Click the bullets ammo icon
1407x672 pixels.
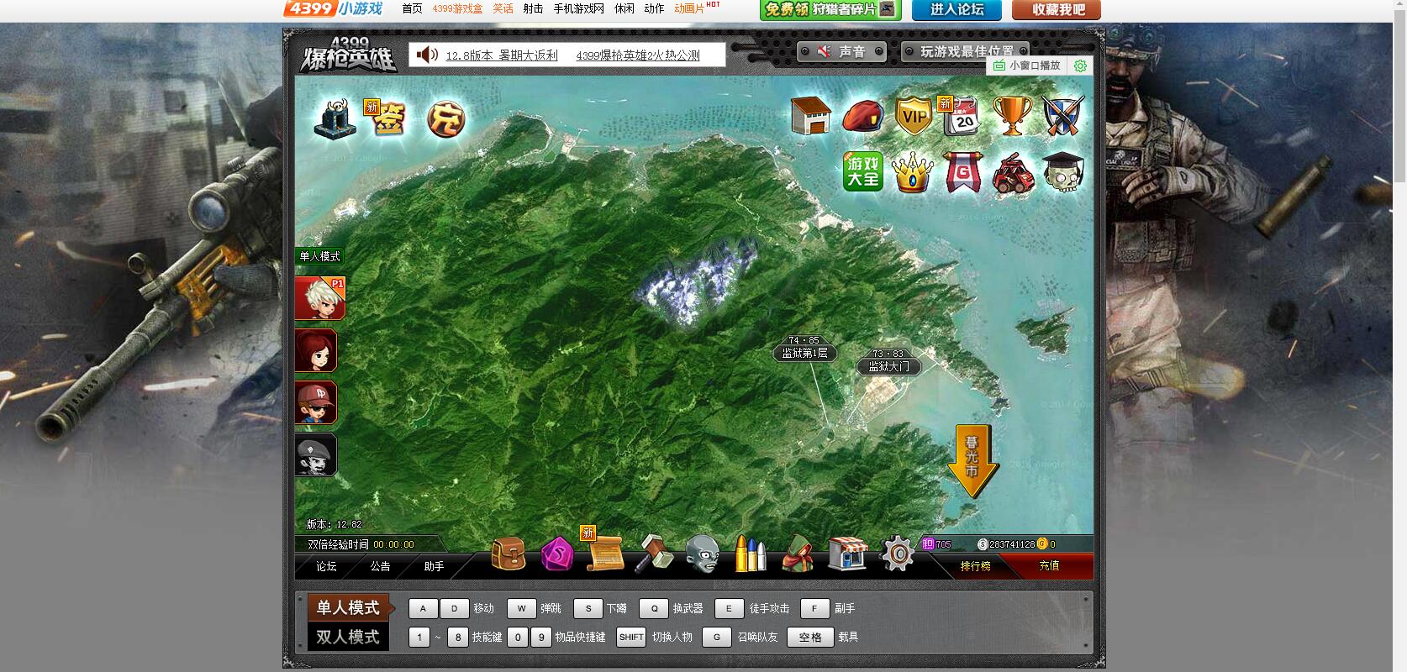click(x=751, y=554)
